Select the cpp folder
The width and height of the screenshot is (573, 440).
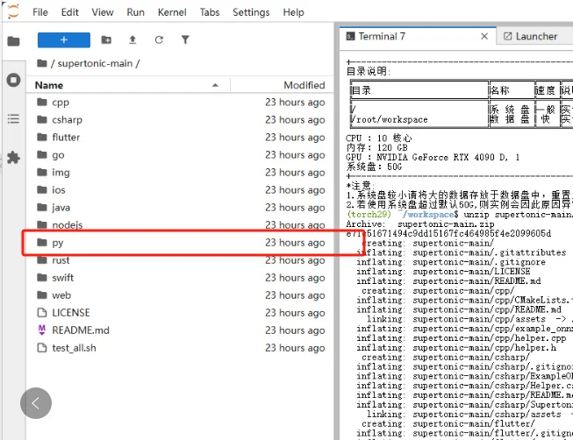tap(179, 103)
